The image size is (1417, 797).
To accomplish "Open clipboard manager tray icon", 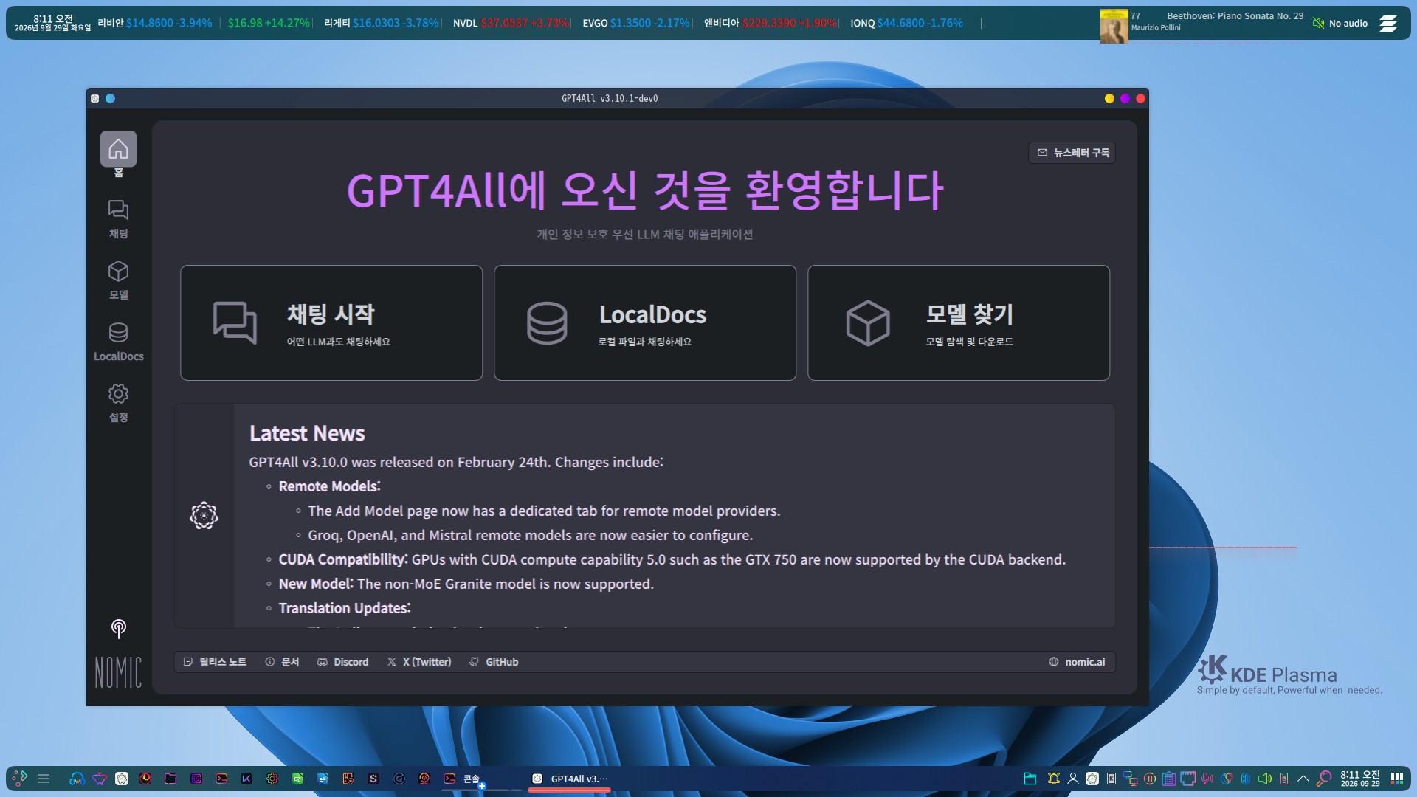I will click(1169, 779).
